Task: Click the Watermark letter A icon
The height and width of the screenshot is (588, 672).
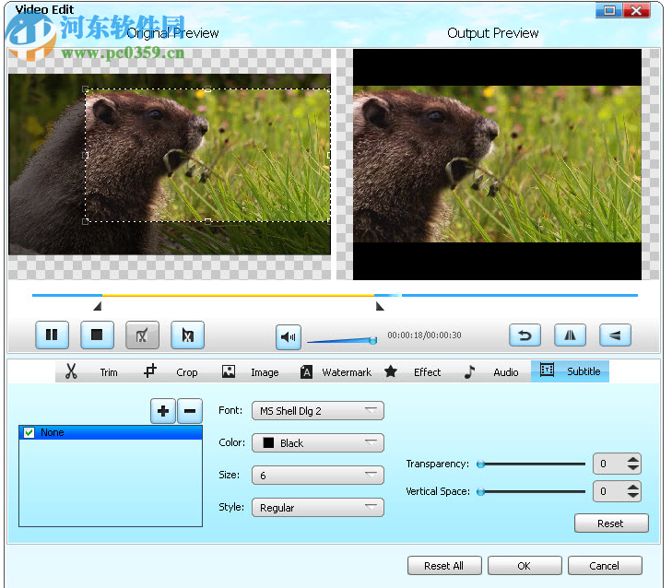Action: tap(306, 371)
